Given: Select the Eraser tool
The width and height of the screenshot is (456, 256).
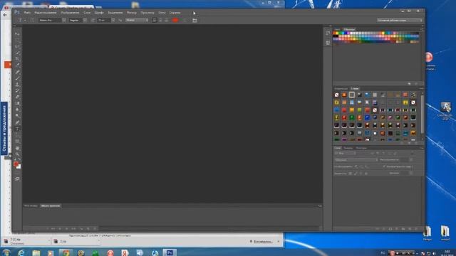Looking at the screenshot, I should click(x=17, y=97).
